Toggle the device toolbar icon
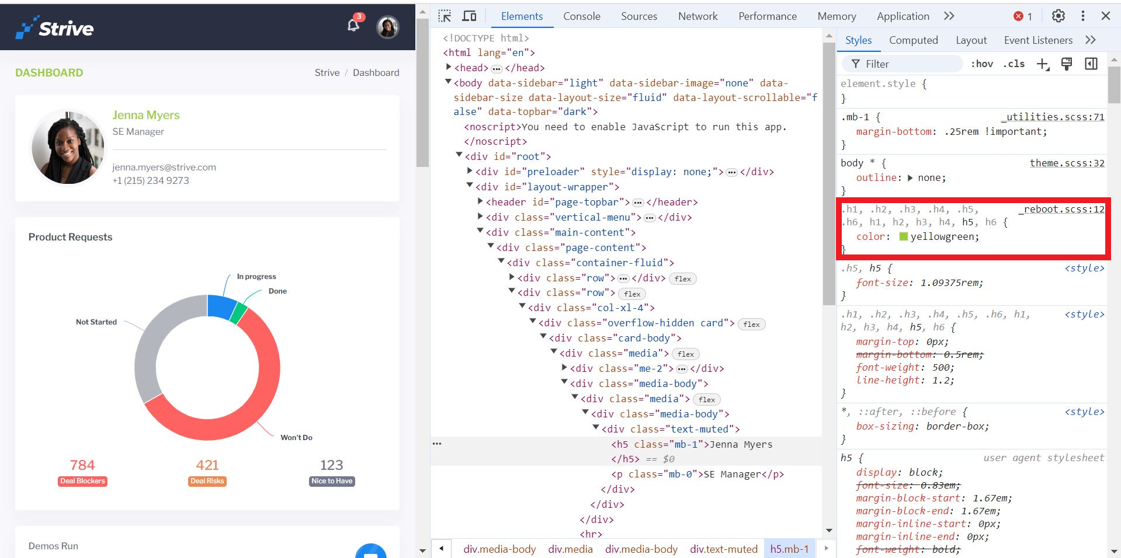The height and width of the screenshot is (558, 1121). [469, 16]
